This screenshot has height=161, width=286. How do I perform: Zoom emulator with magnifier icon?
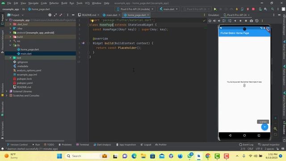coord(275,129)
